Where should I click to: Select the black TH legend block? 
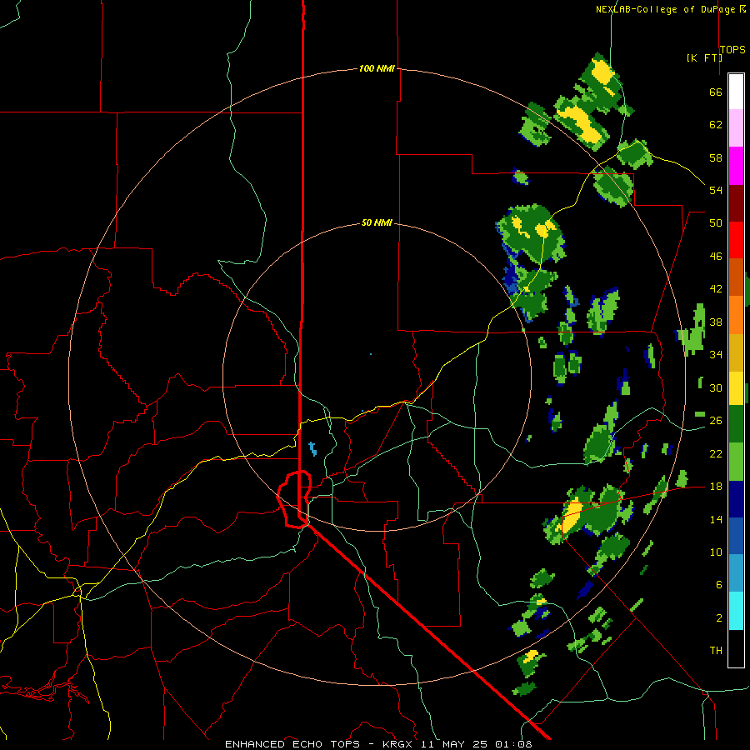click(x=736, y=648)
